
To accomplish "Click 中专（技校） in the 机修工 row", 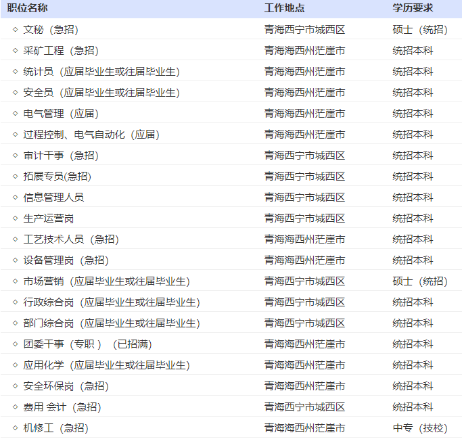I will 420,428.
